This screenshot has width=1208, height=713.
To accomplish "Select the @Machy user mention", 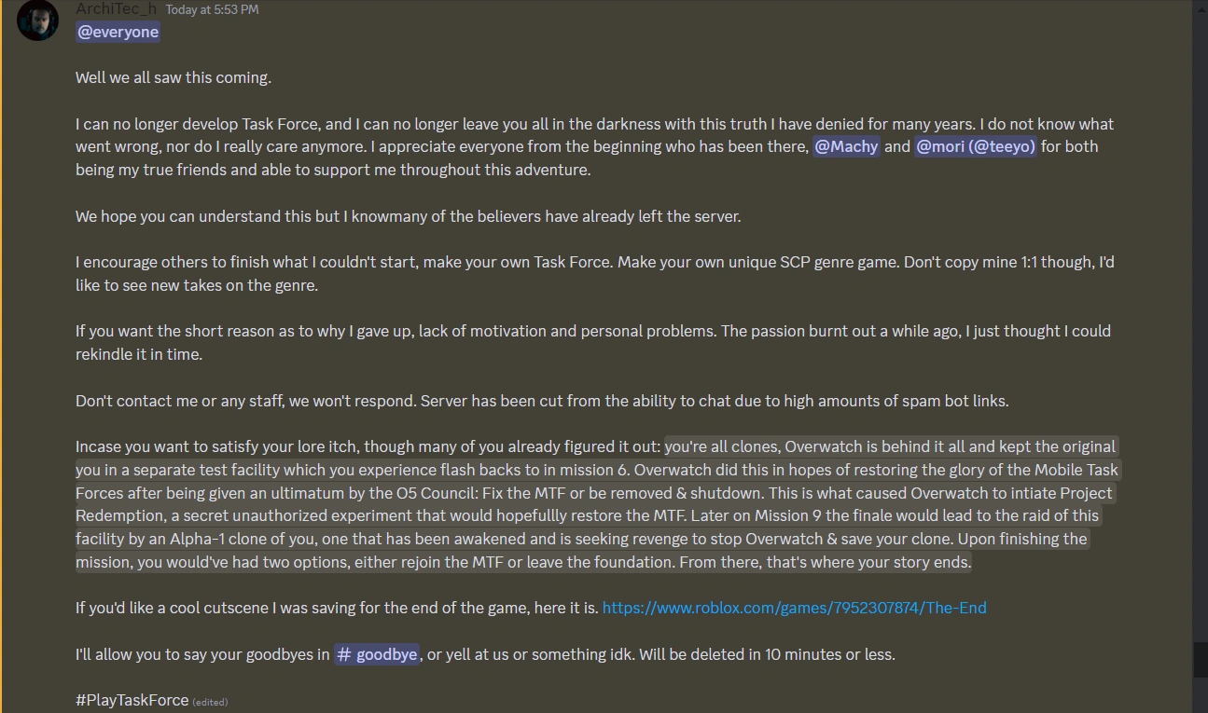I will (x=846, y=146).
